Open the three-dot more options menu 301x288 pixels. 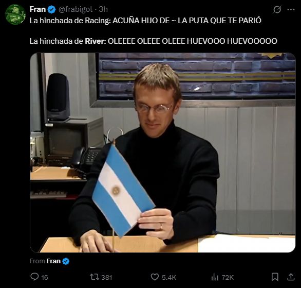(291, 9)
